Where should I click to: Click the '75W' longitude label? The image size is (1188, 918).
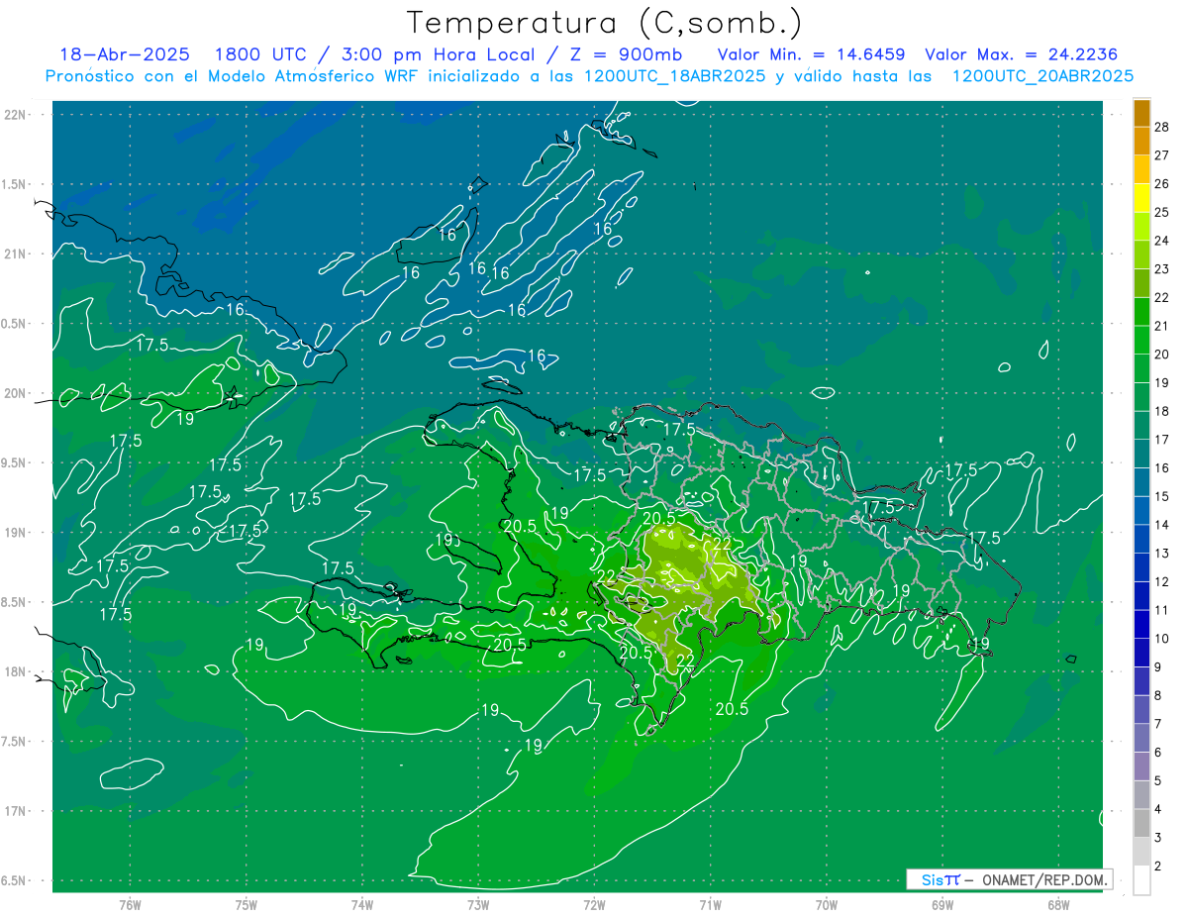[x=247, y=905]
